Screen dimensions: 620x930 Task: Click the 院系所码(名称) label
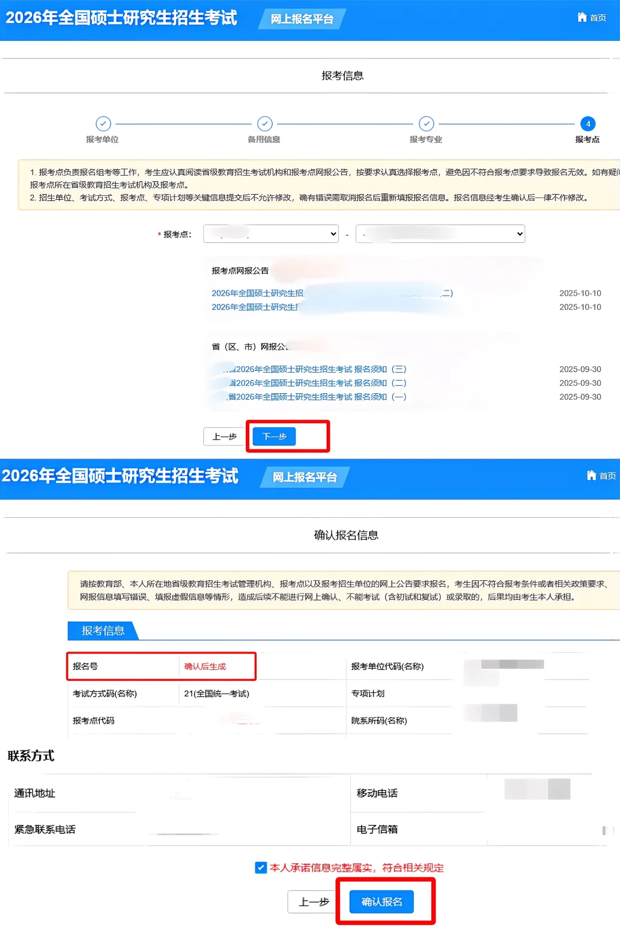pos(379,720)
